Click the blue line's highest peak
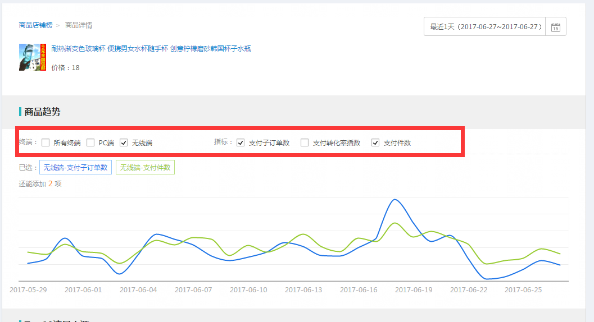This screenshot has height=322, width=594. coord(395,200)
